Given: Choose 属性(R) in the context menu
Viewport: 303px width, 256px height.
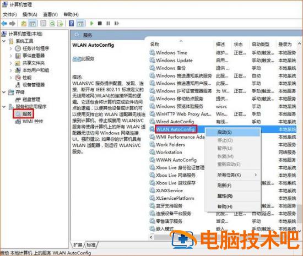Looking at the screenshot, I should pyautogui.click(x=232, y=196).
